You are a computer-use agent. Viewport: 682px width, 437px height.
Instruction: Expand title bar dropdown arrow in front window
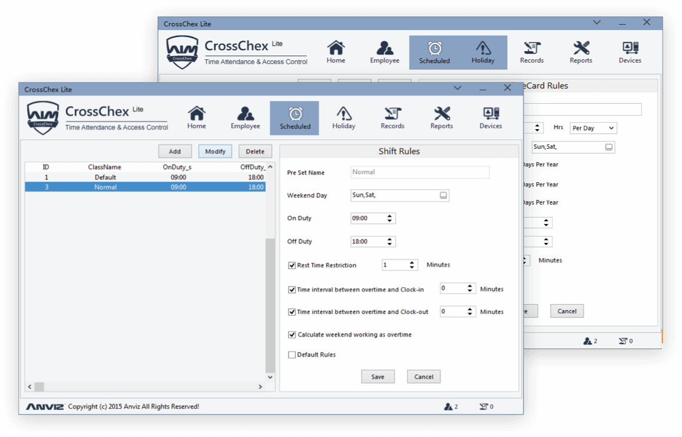click(x=458, y=88)
